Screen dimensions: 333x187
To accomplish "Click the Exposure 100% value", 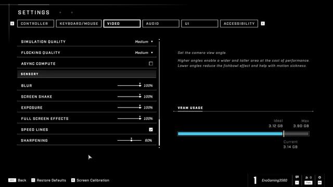I will point(148,108).
